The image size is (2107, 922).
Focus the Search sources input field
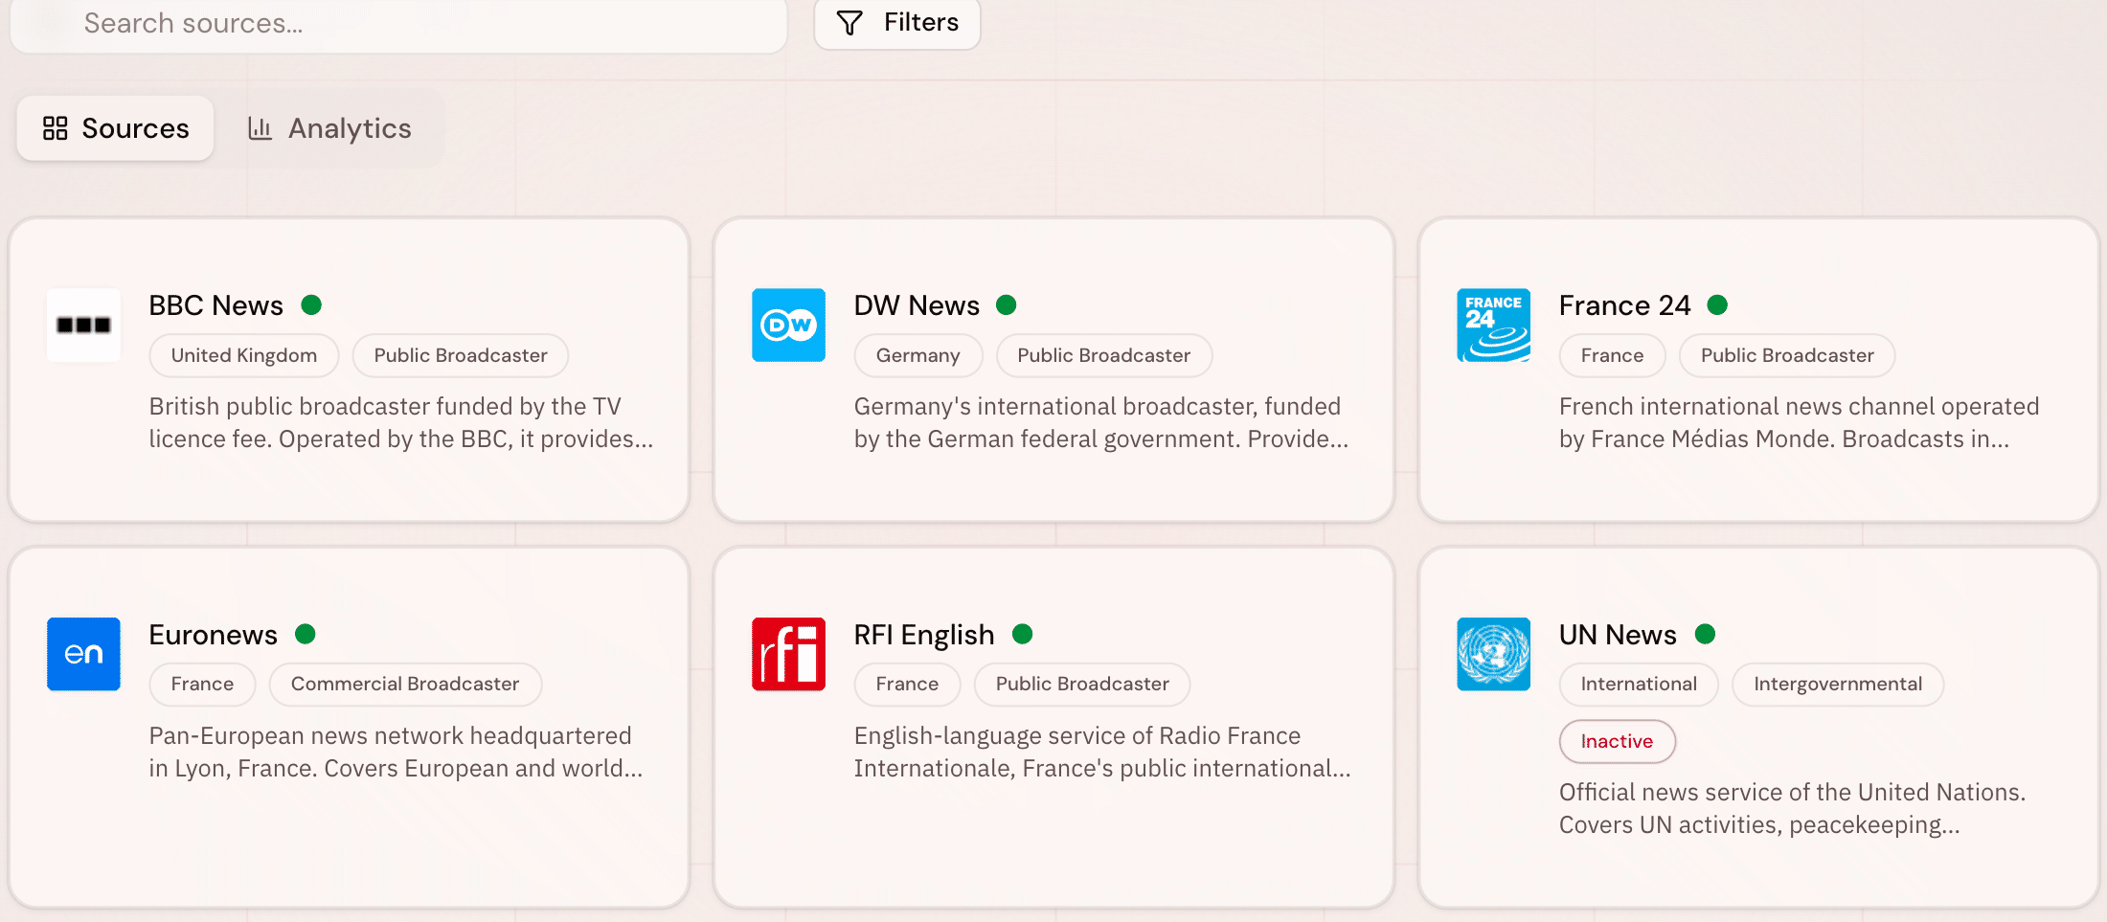coord(398,23)
